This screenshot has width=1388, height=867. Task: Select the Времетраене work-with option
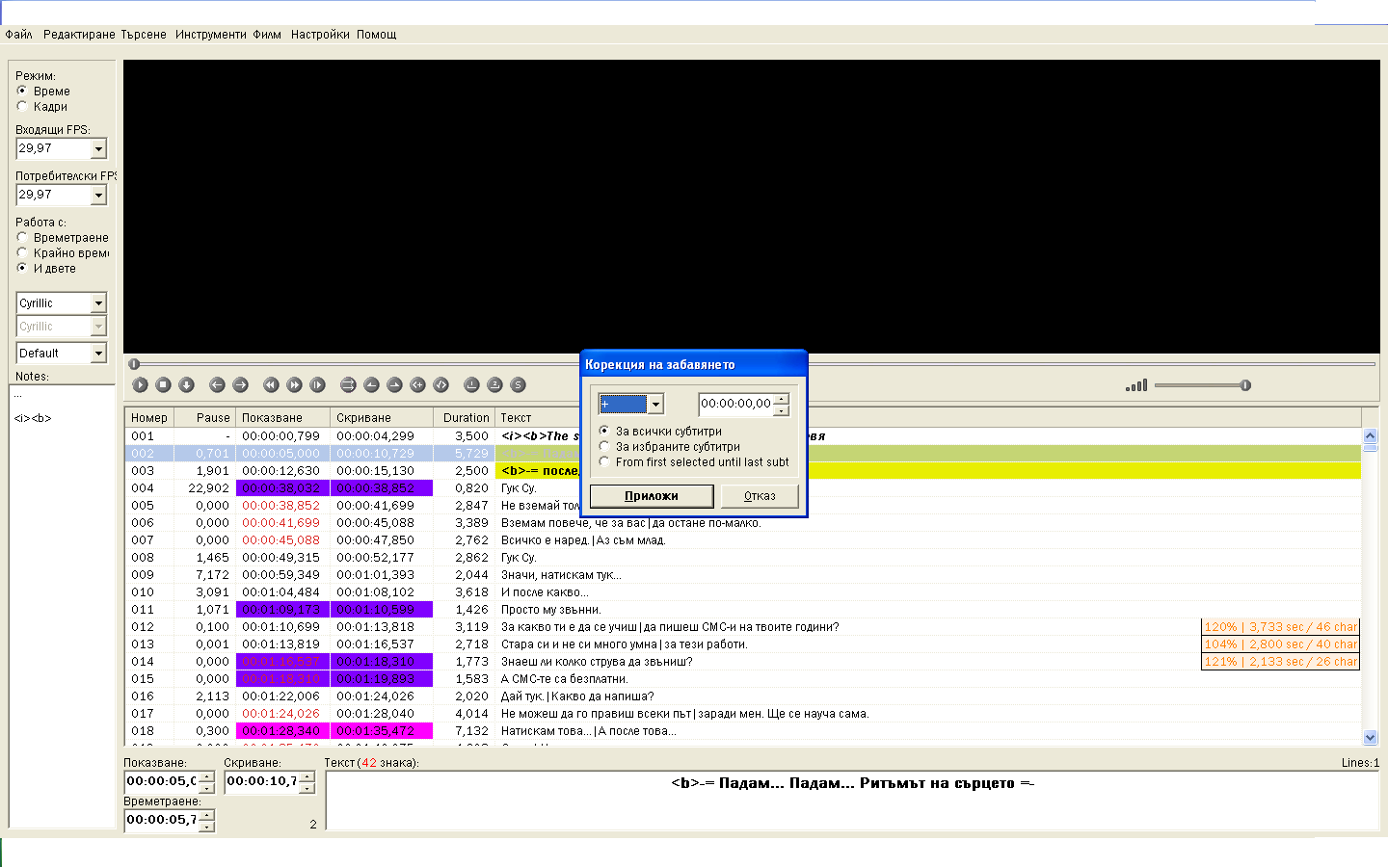[22, 237]
